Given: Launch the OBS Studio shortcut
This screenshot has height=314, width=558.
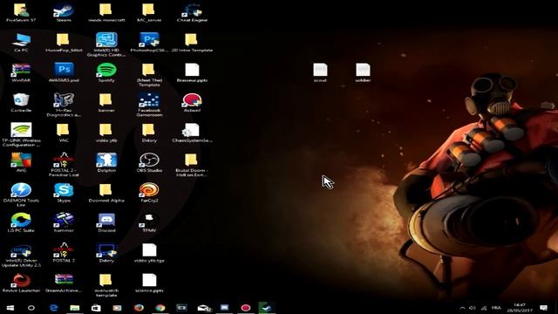Looking at the screenshot, I should coord(149,163).
